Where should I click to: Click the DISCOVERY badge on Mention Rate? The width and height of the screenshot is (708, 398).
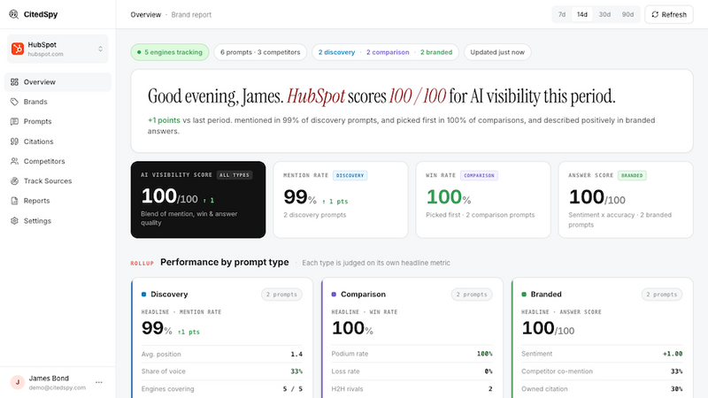(x=350, y=175)
